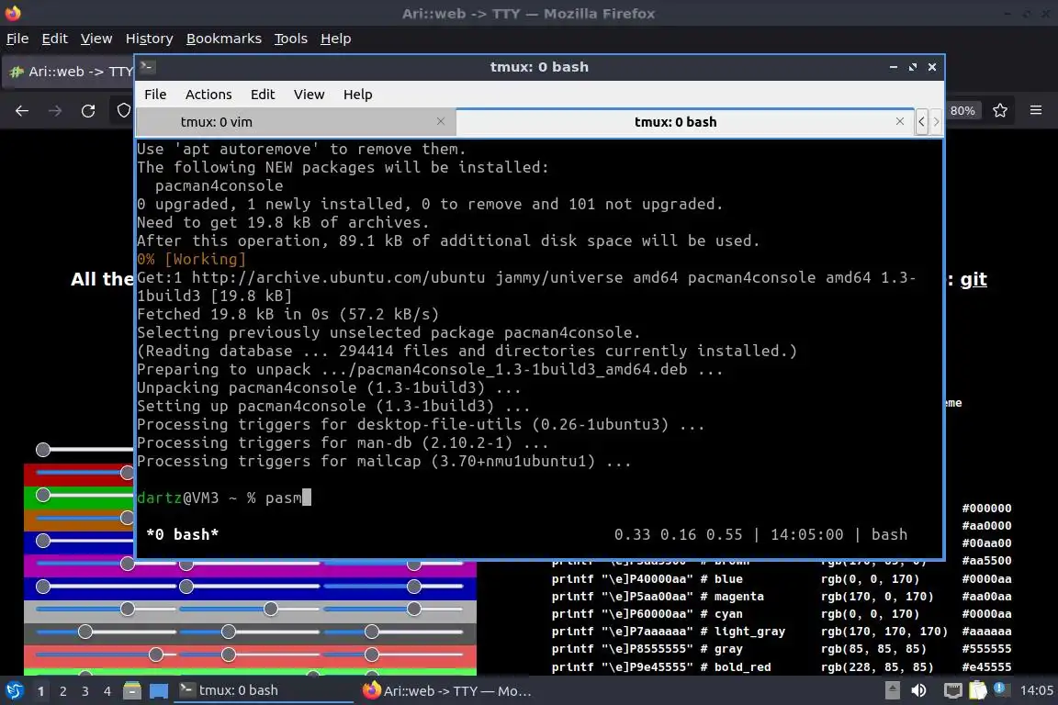Switch to workspace 2 in the pager
Viewport: 1058px width, 705px height.
click(x=63, y=691)
